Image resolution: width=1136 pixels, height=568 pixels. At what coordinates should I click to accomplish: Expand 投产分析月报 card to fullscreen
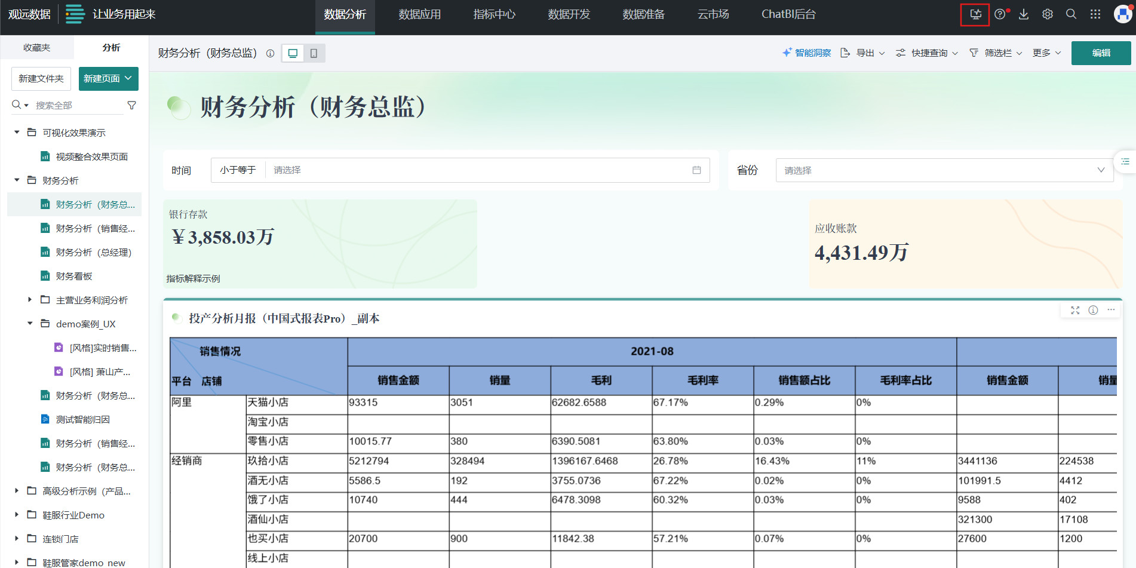[1075, 310]
